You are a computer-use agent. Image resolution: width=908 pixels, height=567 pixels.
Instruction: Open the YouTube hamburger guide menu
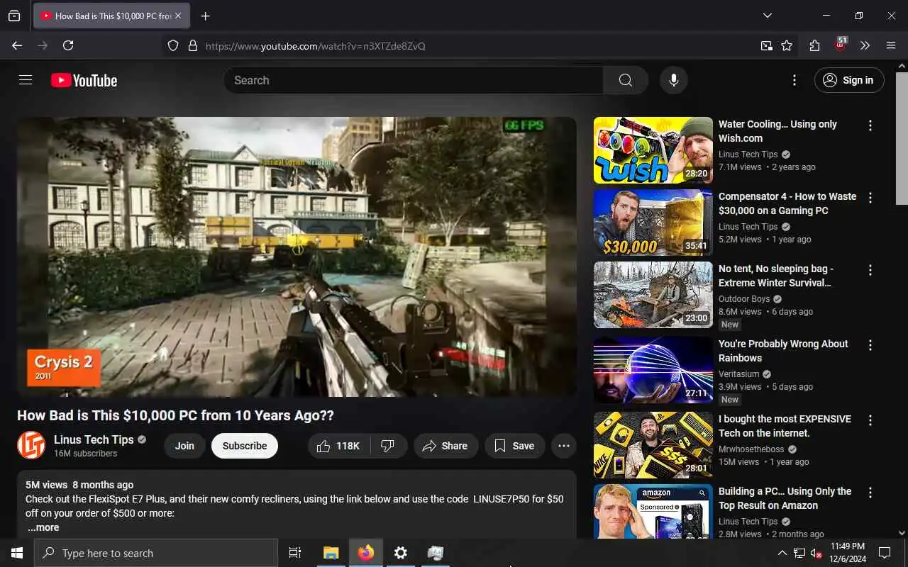[x=26, y=80]
